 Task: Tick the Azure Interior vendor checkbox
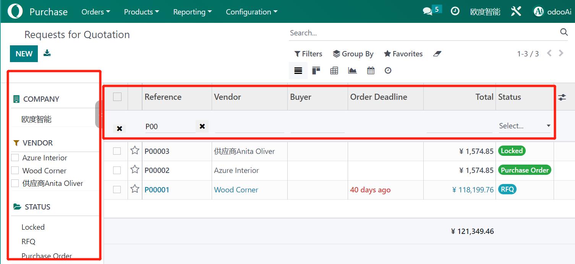(x=15, y=158)
